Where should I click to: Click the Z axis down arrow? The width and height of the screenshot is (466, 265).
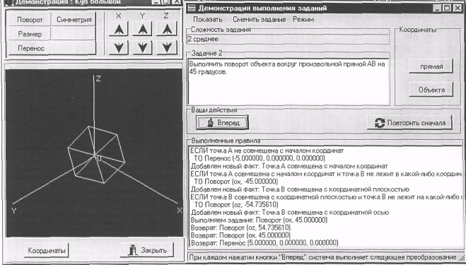167,47
